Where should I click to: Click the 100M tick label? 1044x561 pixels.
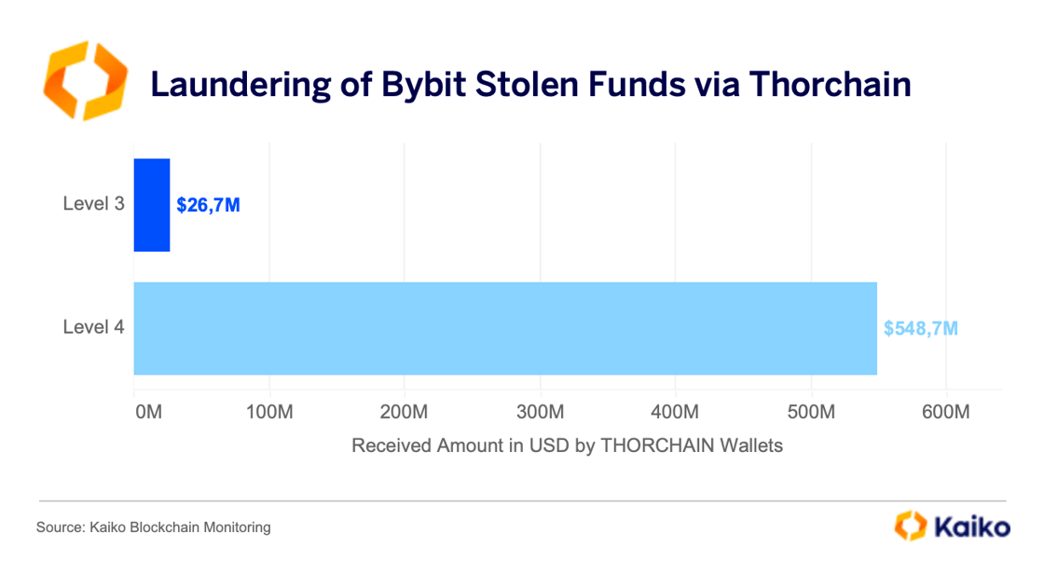269,412
